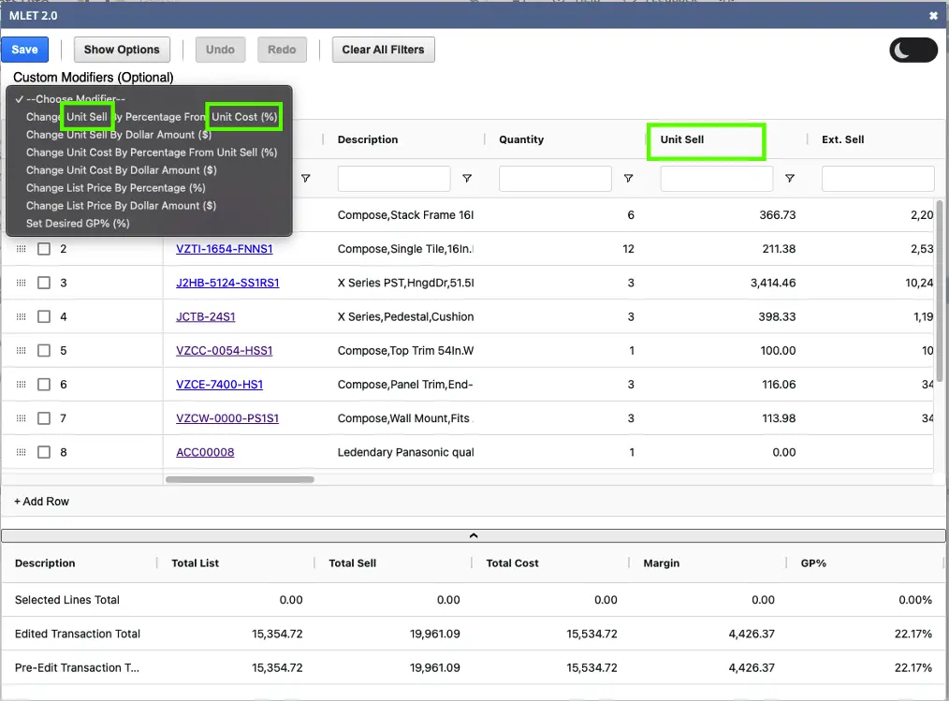
Task: Check the box for row 4
Action: click(x=44, y=316)
